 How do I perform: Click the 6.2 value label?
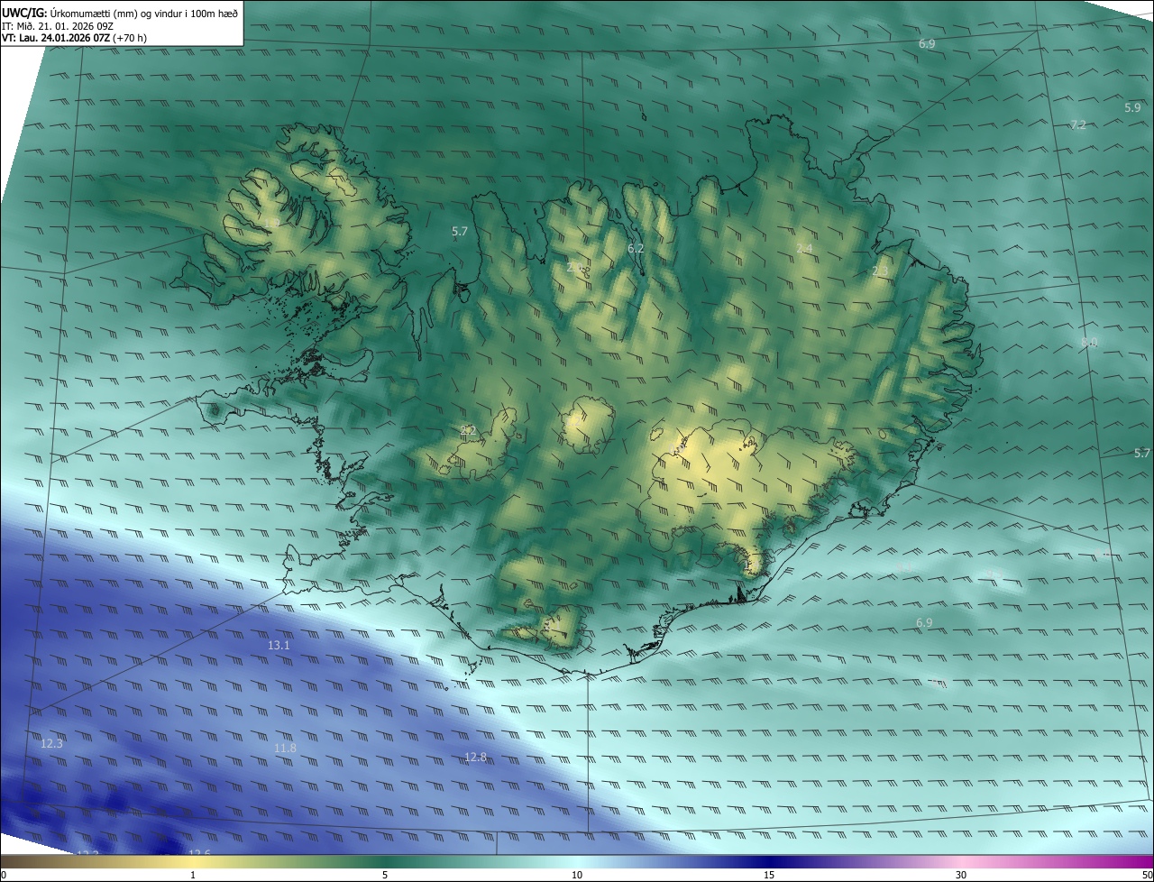pyautogui.click(x=636, y=248)
